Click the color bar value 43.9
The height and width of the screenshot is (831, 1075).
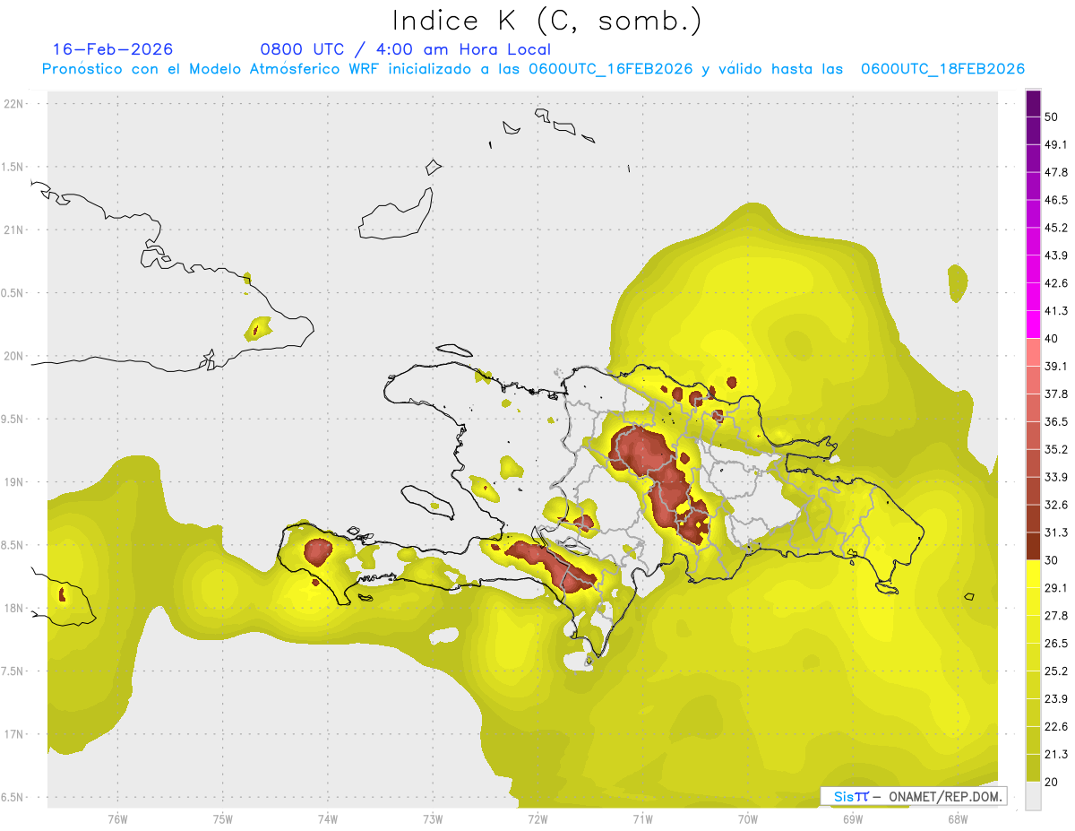pos(1056,255)
